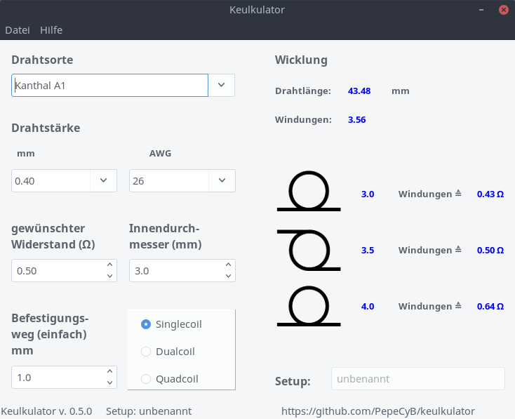Image resolution: width=515 pixels, height=419 pixels.
Task: Minimize the Keulkulator window
Action: (481, 10)
